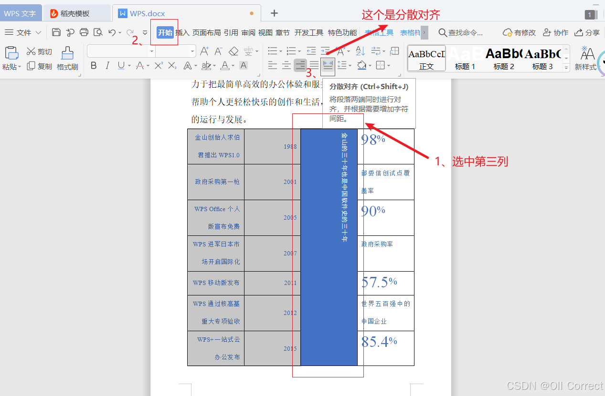Click the eraser Clear Formatting icon
The width and height of the screenshot is (605, 396).
[x=234, y=51]
